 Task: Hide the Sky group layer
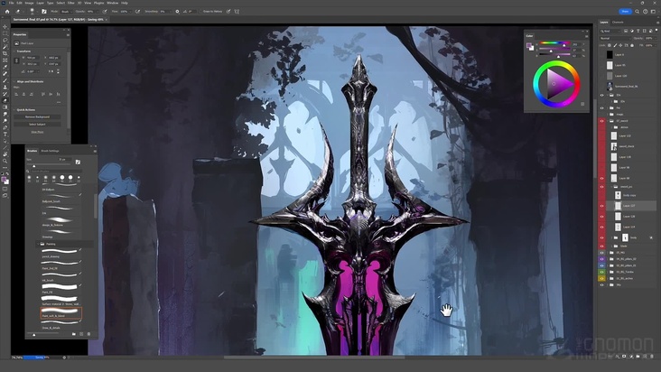(x=601, y=284)
